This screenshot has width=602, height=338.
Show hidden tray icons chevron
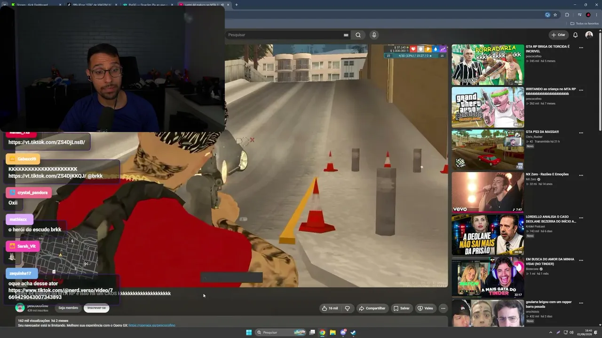tap(551, 332)
